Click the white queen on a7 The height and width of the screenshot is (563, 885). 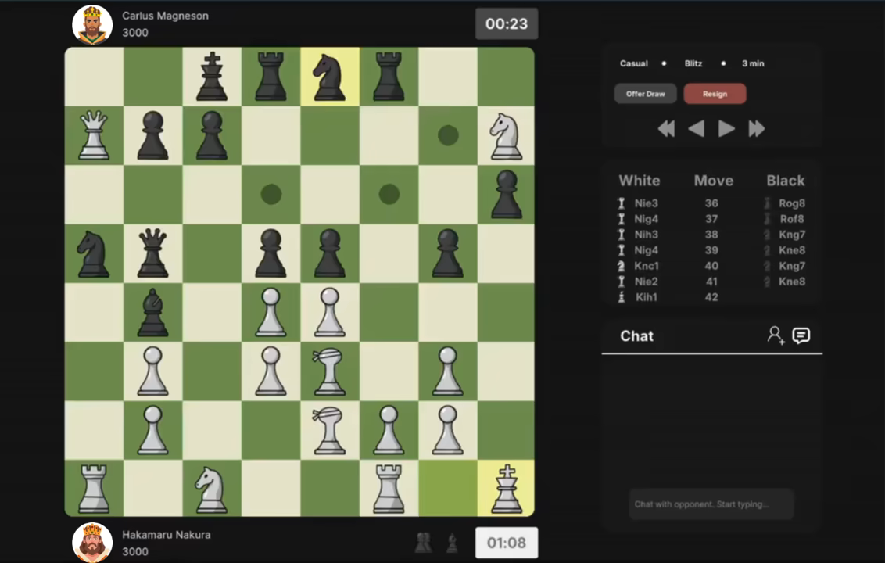[94, 135]
